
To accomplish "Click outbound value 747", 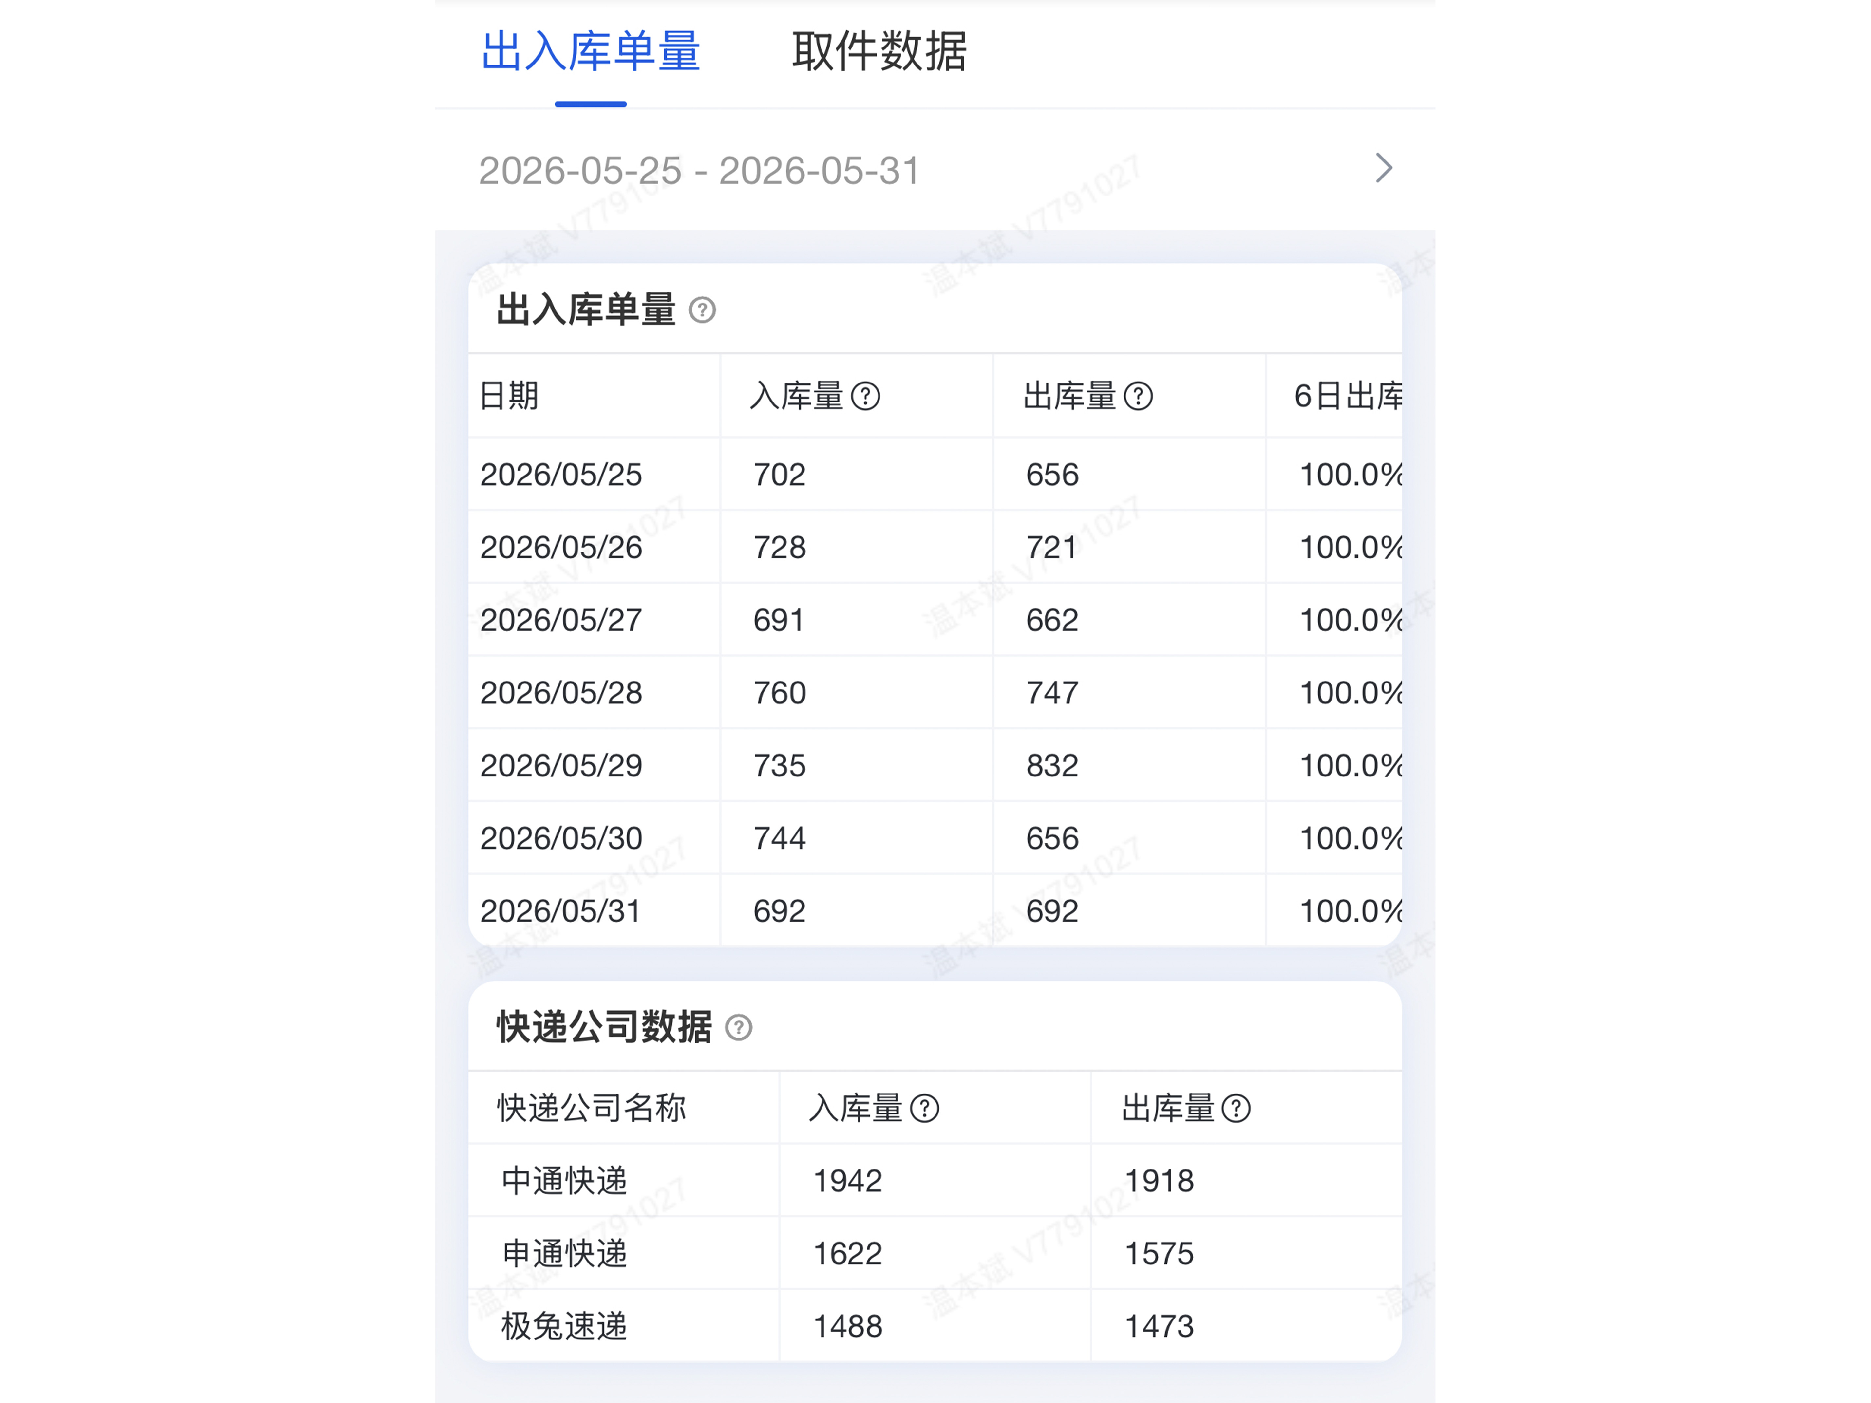I will (x=1052, y=693).
